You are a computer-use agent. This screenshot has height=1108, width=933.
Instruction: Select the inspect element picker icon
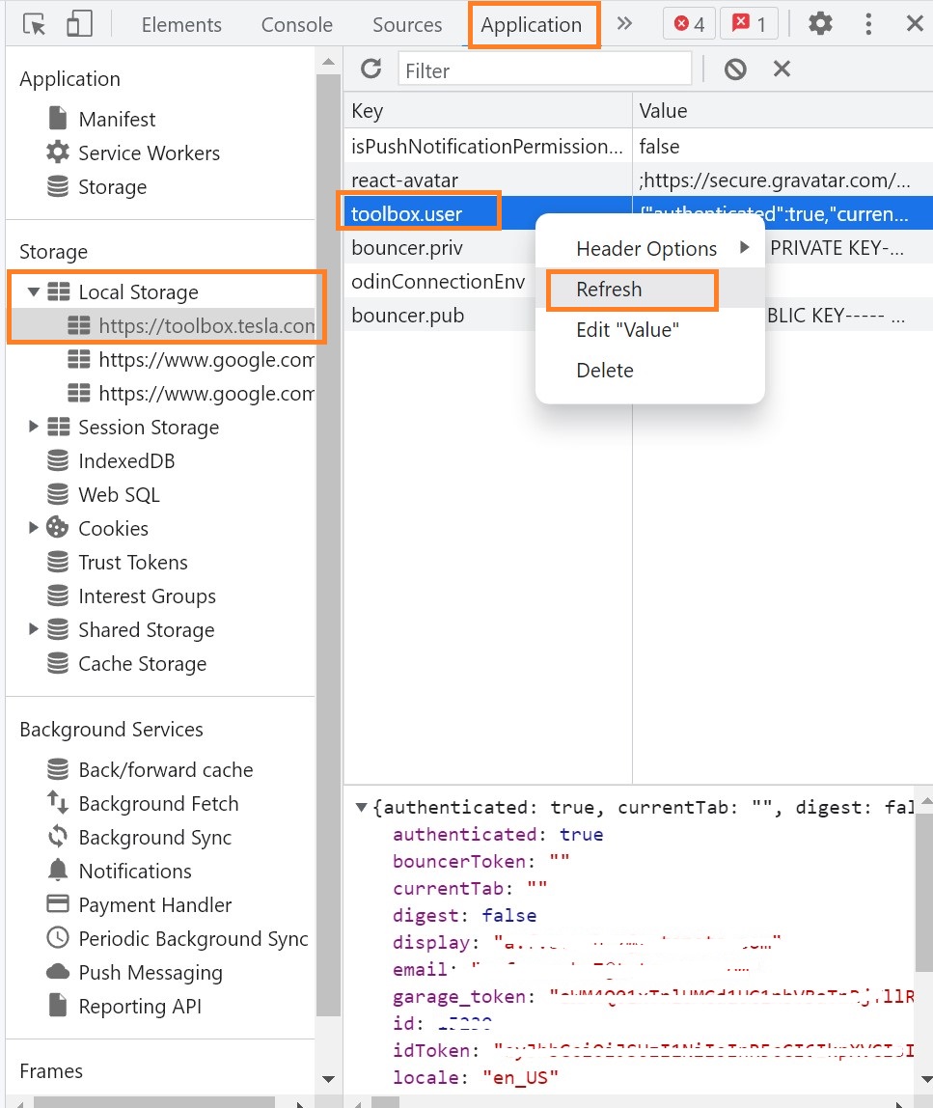(x=34, y=24)
